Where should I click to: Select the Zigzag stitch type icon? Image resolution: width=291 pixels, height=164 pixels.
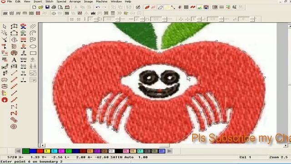point(18,13)
